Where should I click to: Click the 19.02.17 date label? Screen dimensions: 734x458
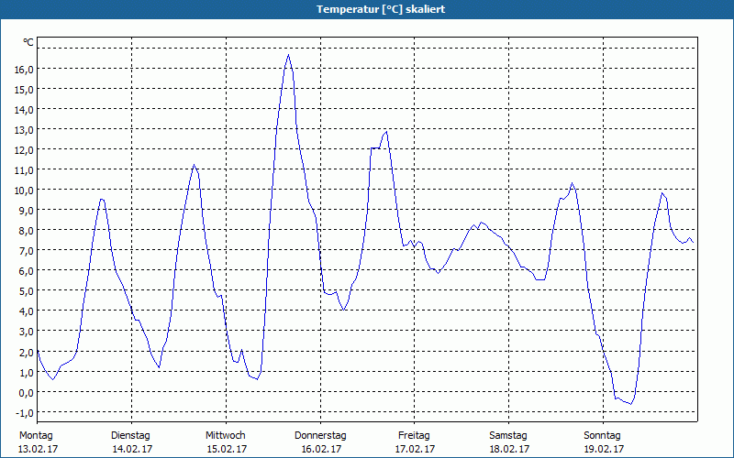click(603, 449)
